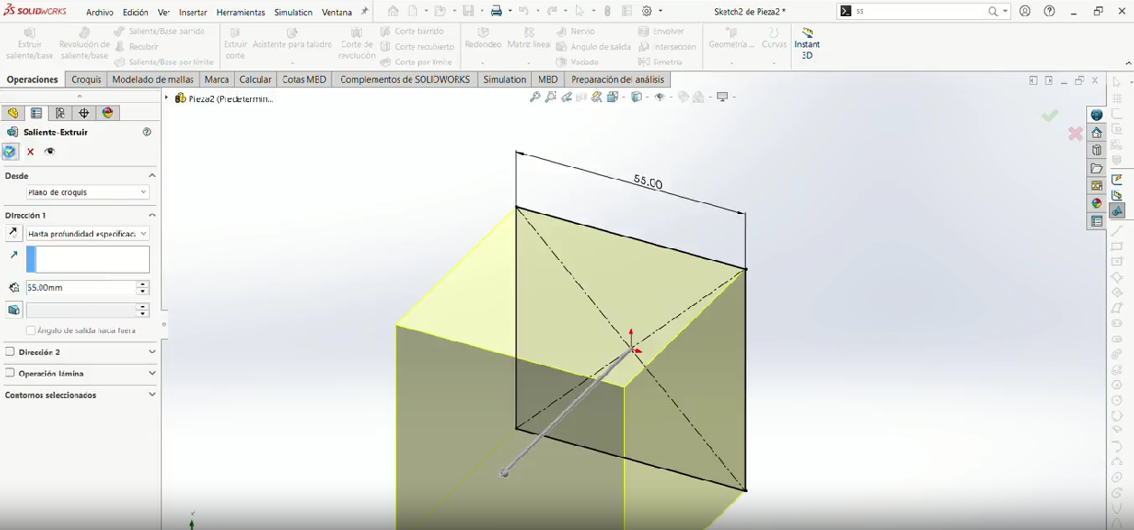The width and height of the screenshot is (1134, 530).
Task: Open Hasta profundidad especificada end condition dropdown
Action: [88, 234]
